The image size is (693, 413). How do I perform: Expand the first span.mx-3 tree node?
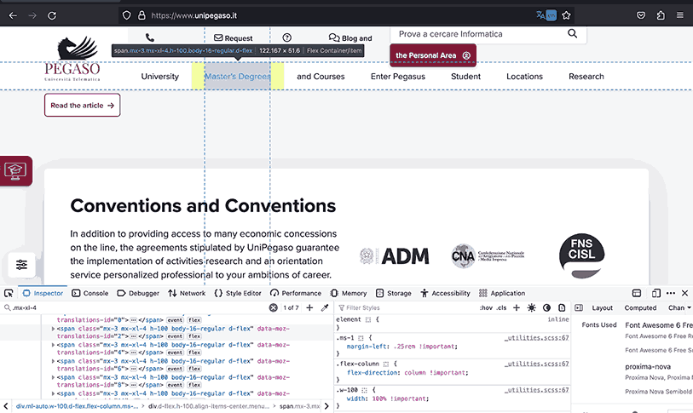pos(54,328)
